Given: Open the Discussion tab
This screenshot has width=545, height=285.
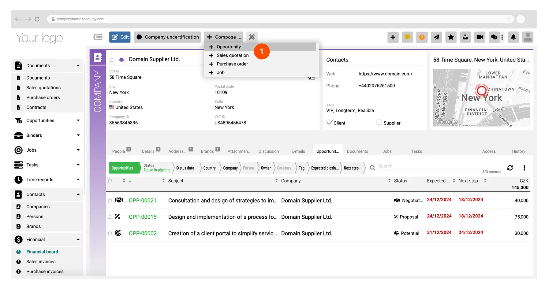Looking at the screenshot, I should click(269, 151).
